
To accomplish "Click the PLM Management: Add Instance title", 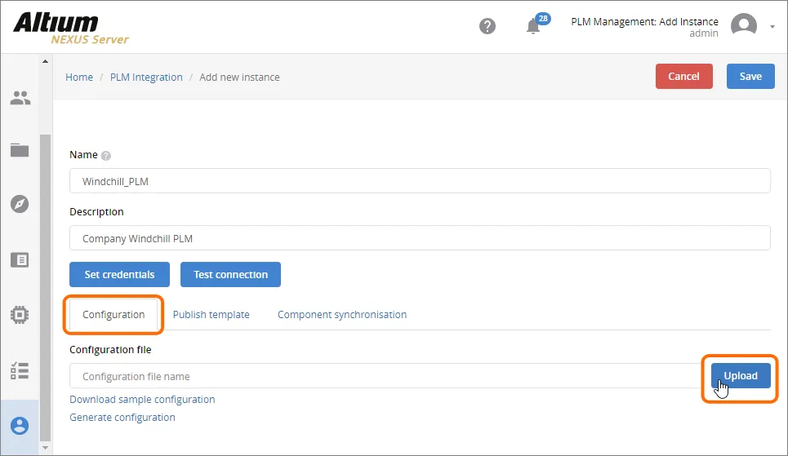I will 644,21.
